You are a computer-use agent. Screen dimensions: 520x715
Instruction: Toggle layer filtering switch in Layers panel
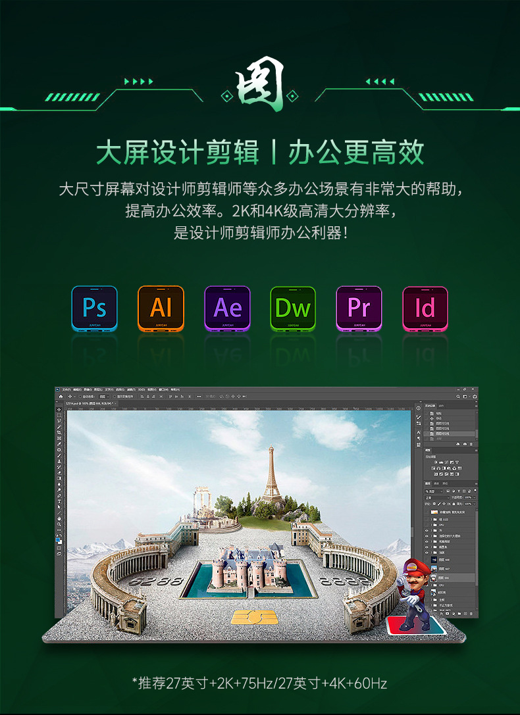pos(475,491)
